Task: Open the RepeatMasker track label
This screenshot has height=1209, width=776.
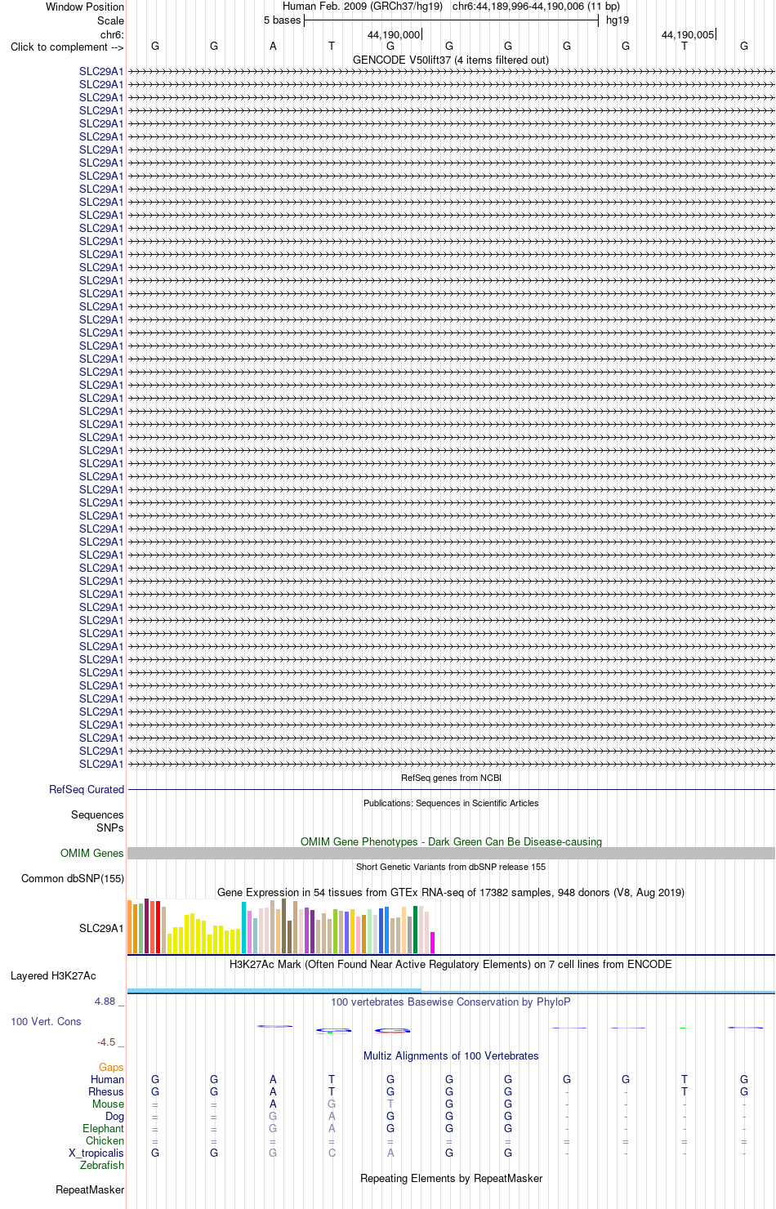Action: point(90,1190)
